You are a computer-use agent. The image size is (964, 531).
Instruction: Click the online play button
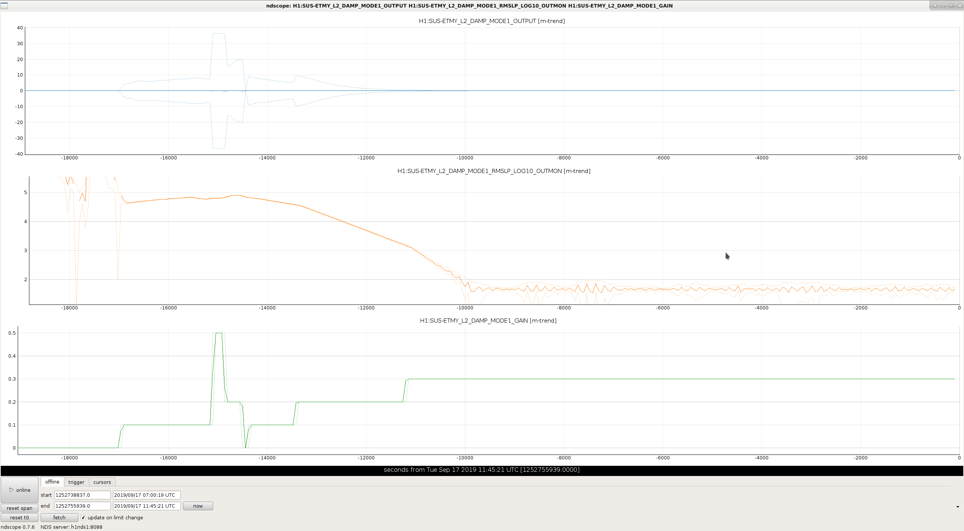click(x=20, y=490)
